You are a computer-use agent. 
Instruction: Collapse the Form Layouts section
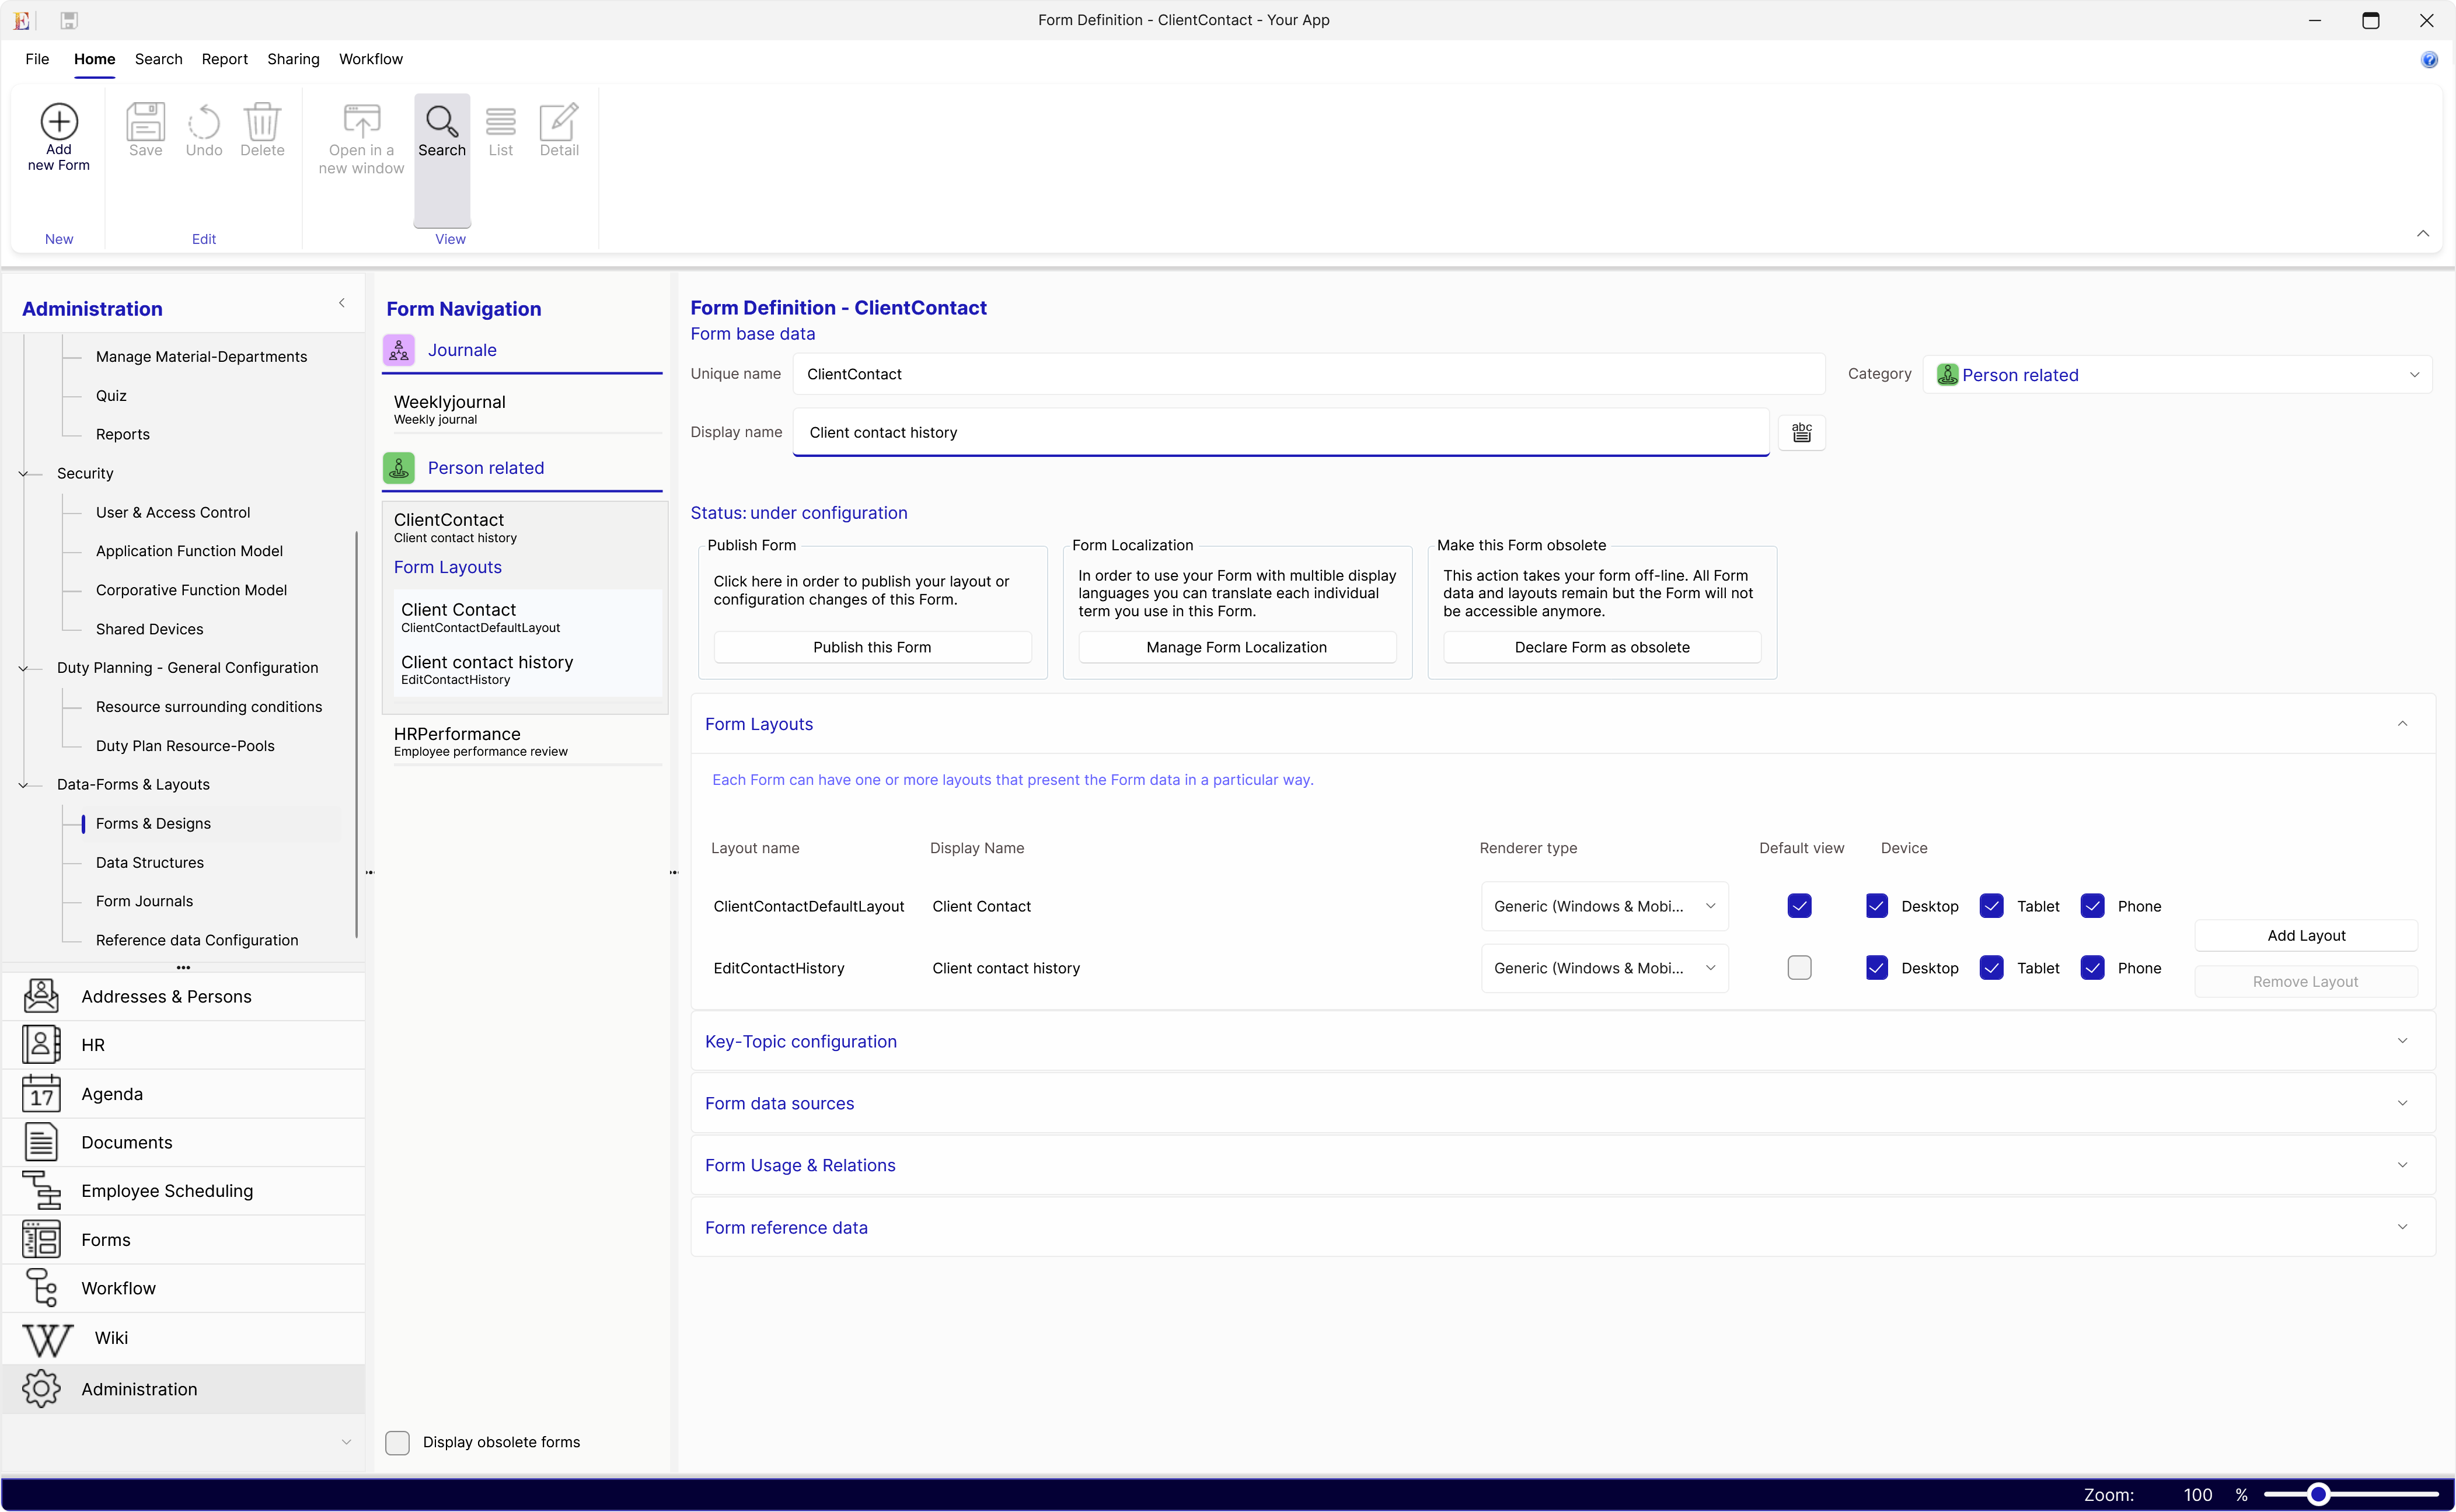click(x=2402, y=724)
